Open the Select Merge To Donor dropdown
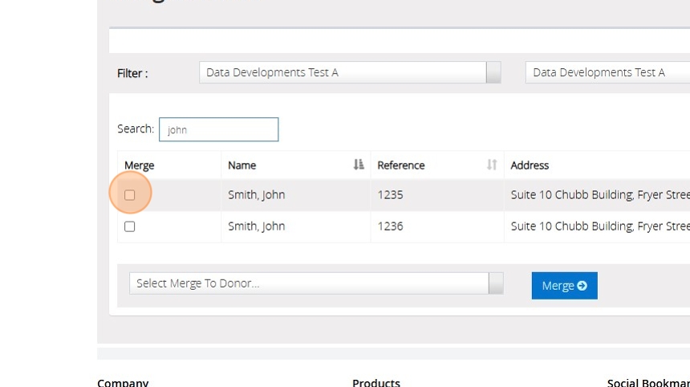Image resolution: width=690 pixels, height=387 pixels. tap(316, 283)
